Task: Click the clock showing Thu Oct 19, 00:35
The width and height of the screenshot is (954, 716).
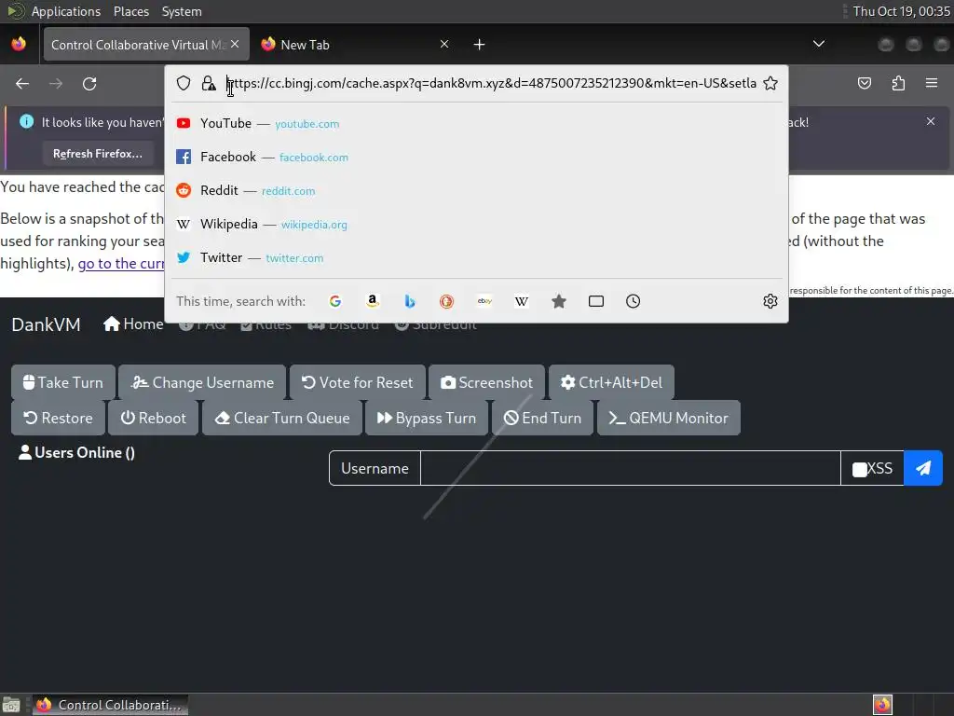Action: (x=901, y=11)
